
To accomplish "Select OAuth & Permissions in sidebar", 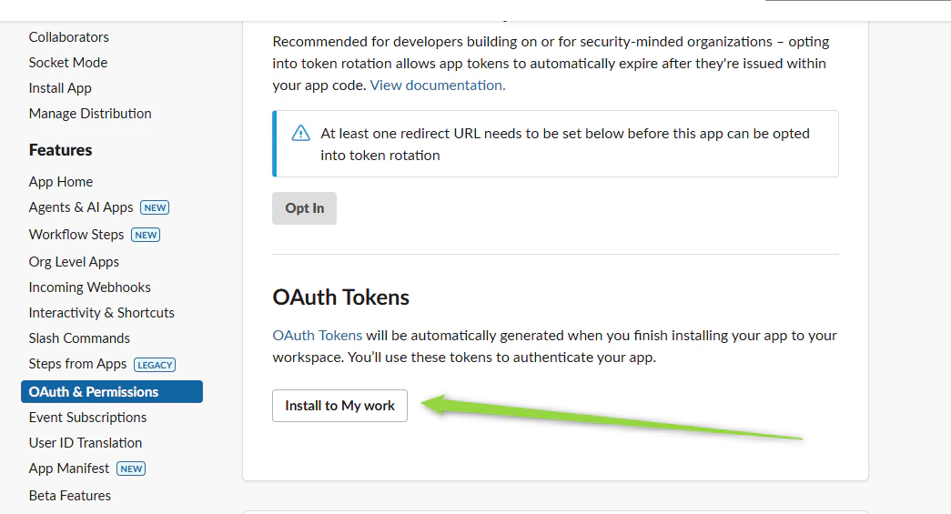I will 112,392.
